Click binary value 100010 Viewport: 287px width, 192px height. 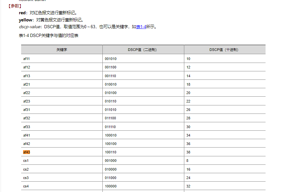(x=111, y=135)
